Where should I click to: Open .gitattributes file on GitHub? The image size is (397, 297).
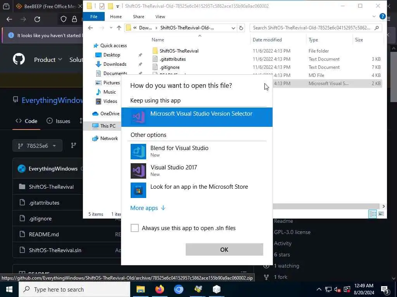(44, 203)
